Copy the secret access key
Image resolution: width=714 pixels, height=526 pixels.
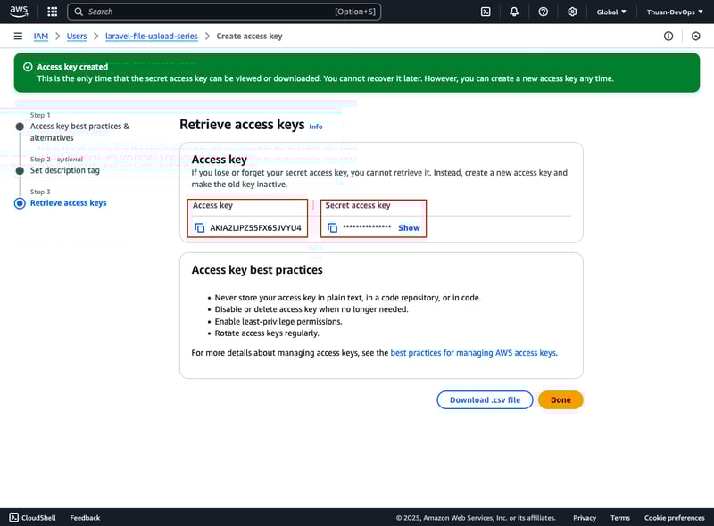[332, 228]
